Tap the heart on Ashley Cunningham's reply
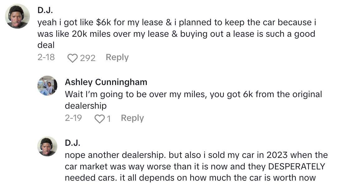This screenshot has width=337, height=185. click(x=99, y=119)
